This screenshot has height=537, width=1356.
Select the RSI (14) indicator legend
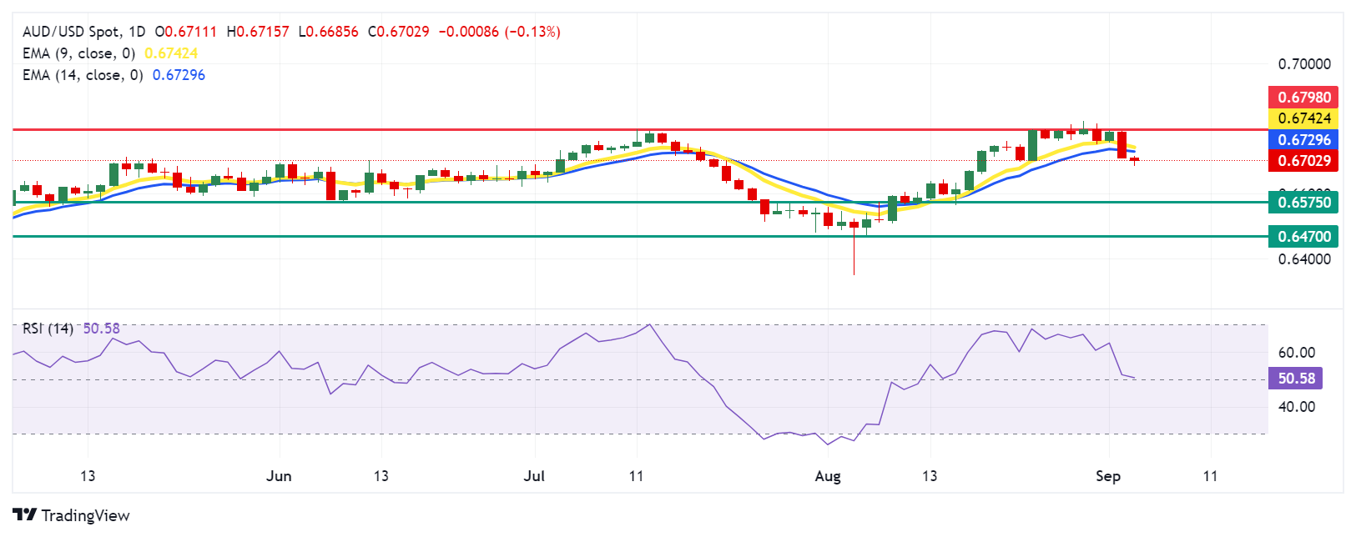48,329
